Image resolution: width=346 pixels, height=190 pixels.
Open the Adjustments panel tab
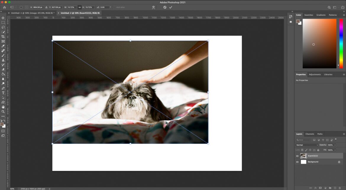(x=315, y=74)
